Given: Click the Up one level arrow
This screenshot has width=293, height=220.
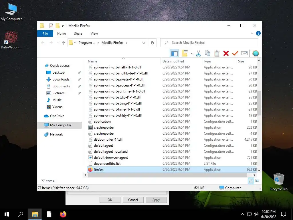Looking at the screenshot, I should pos(64,43).
